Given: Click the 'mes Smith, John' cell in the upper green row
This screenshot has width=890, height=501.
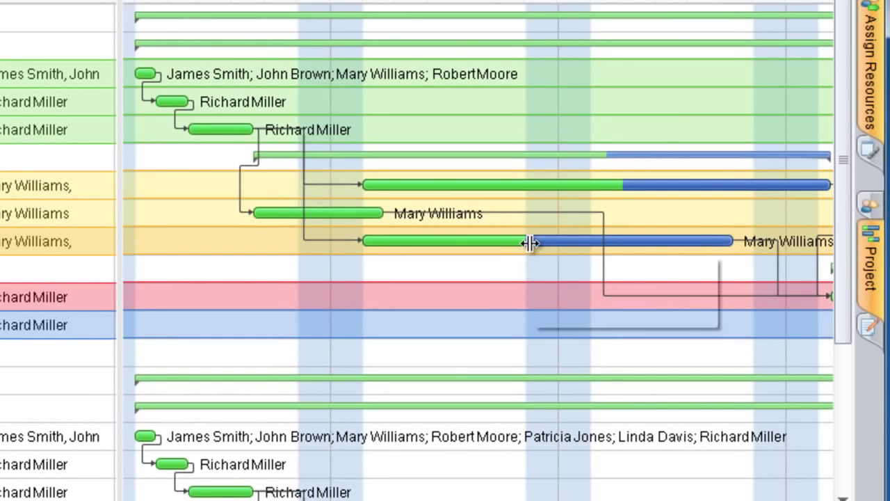Looking at the screenshot, I should pyautogui.click(x=58, y=74).
